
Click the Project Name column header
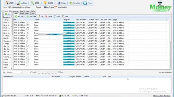point(76,77)
